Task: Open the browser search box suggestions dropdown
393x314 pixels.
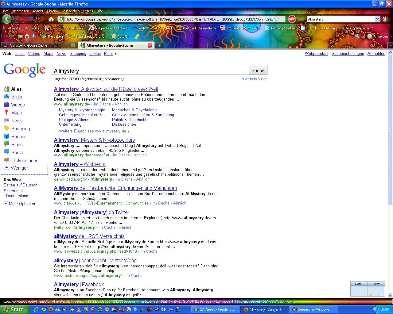Action: pyautogui.click(x=377, y=19)
